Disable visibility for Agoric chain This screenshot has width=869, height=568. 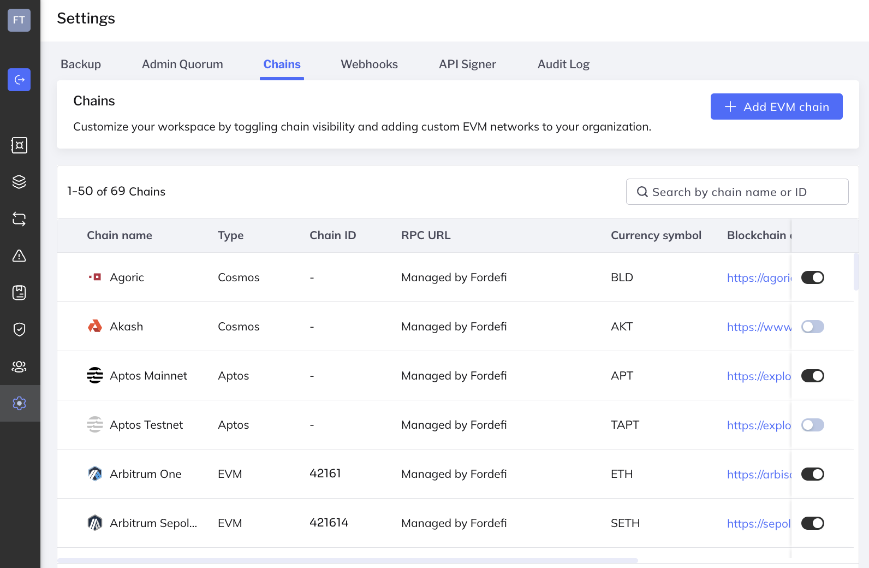pyautogui.click(x=813, y=277)
